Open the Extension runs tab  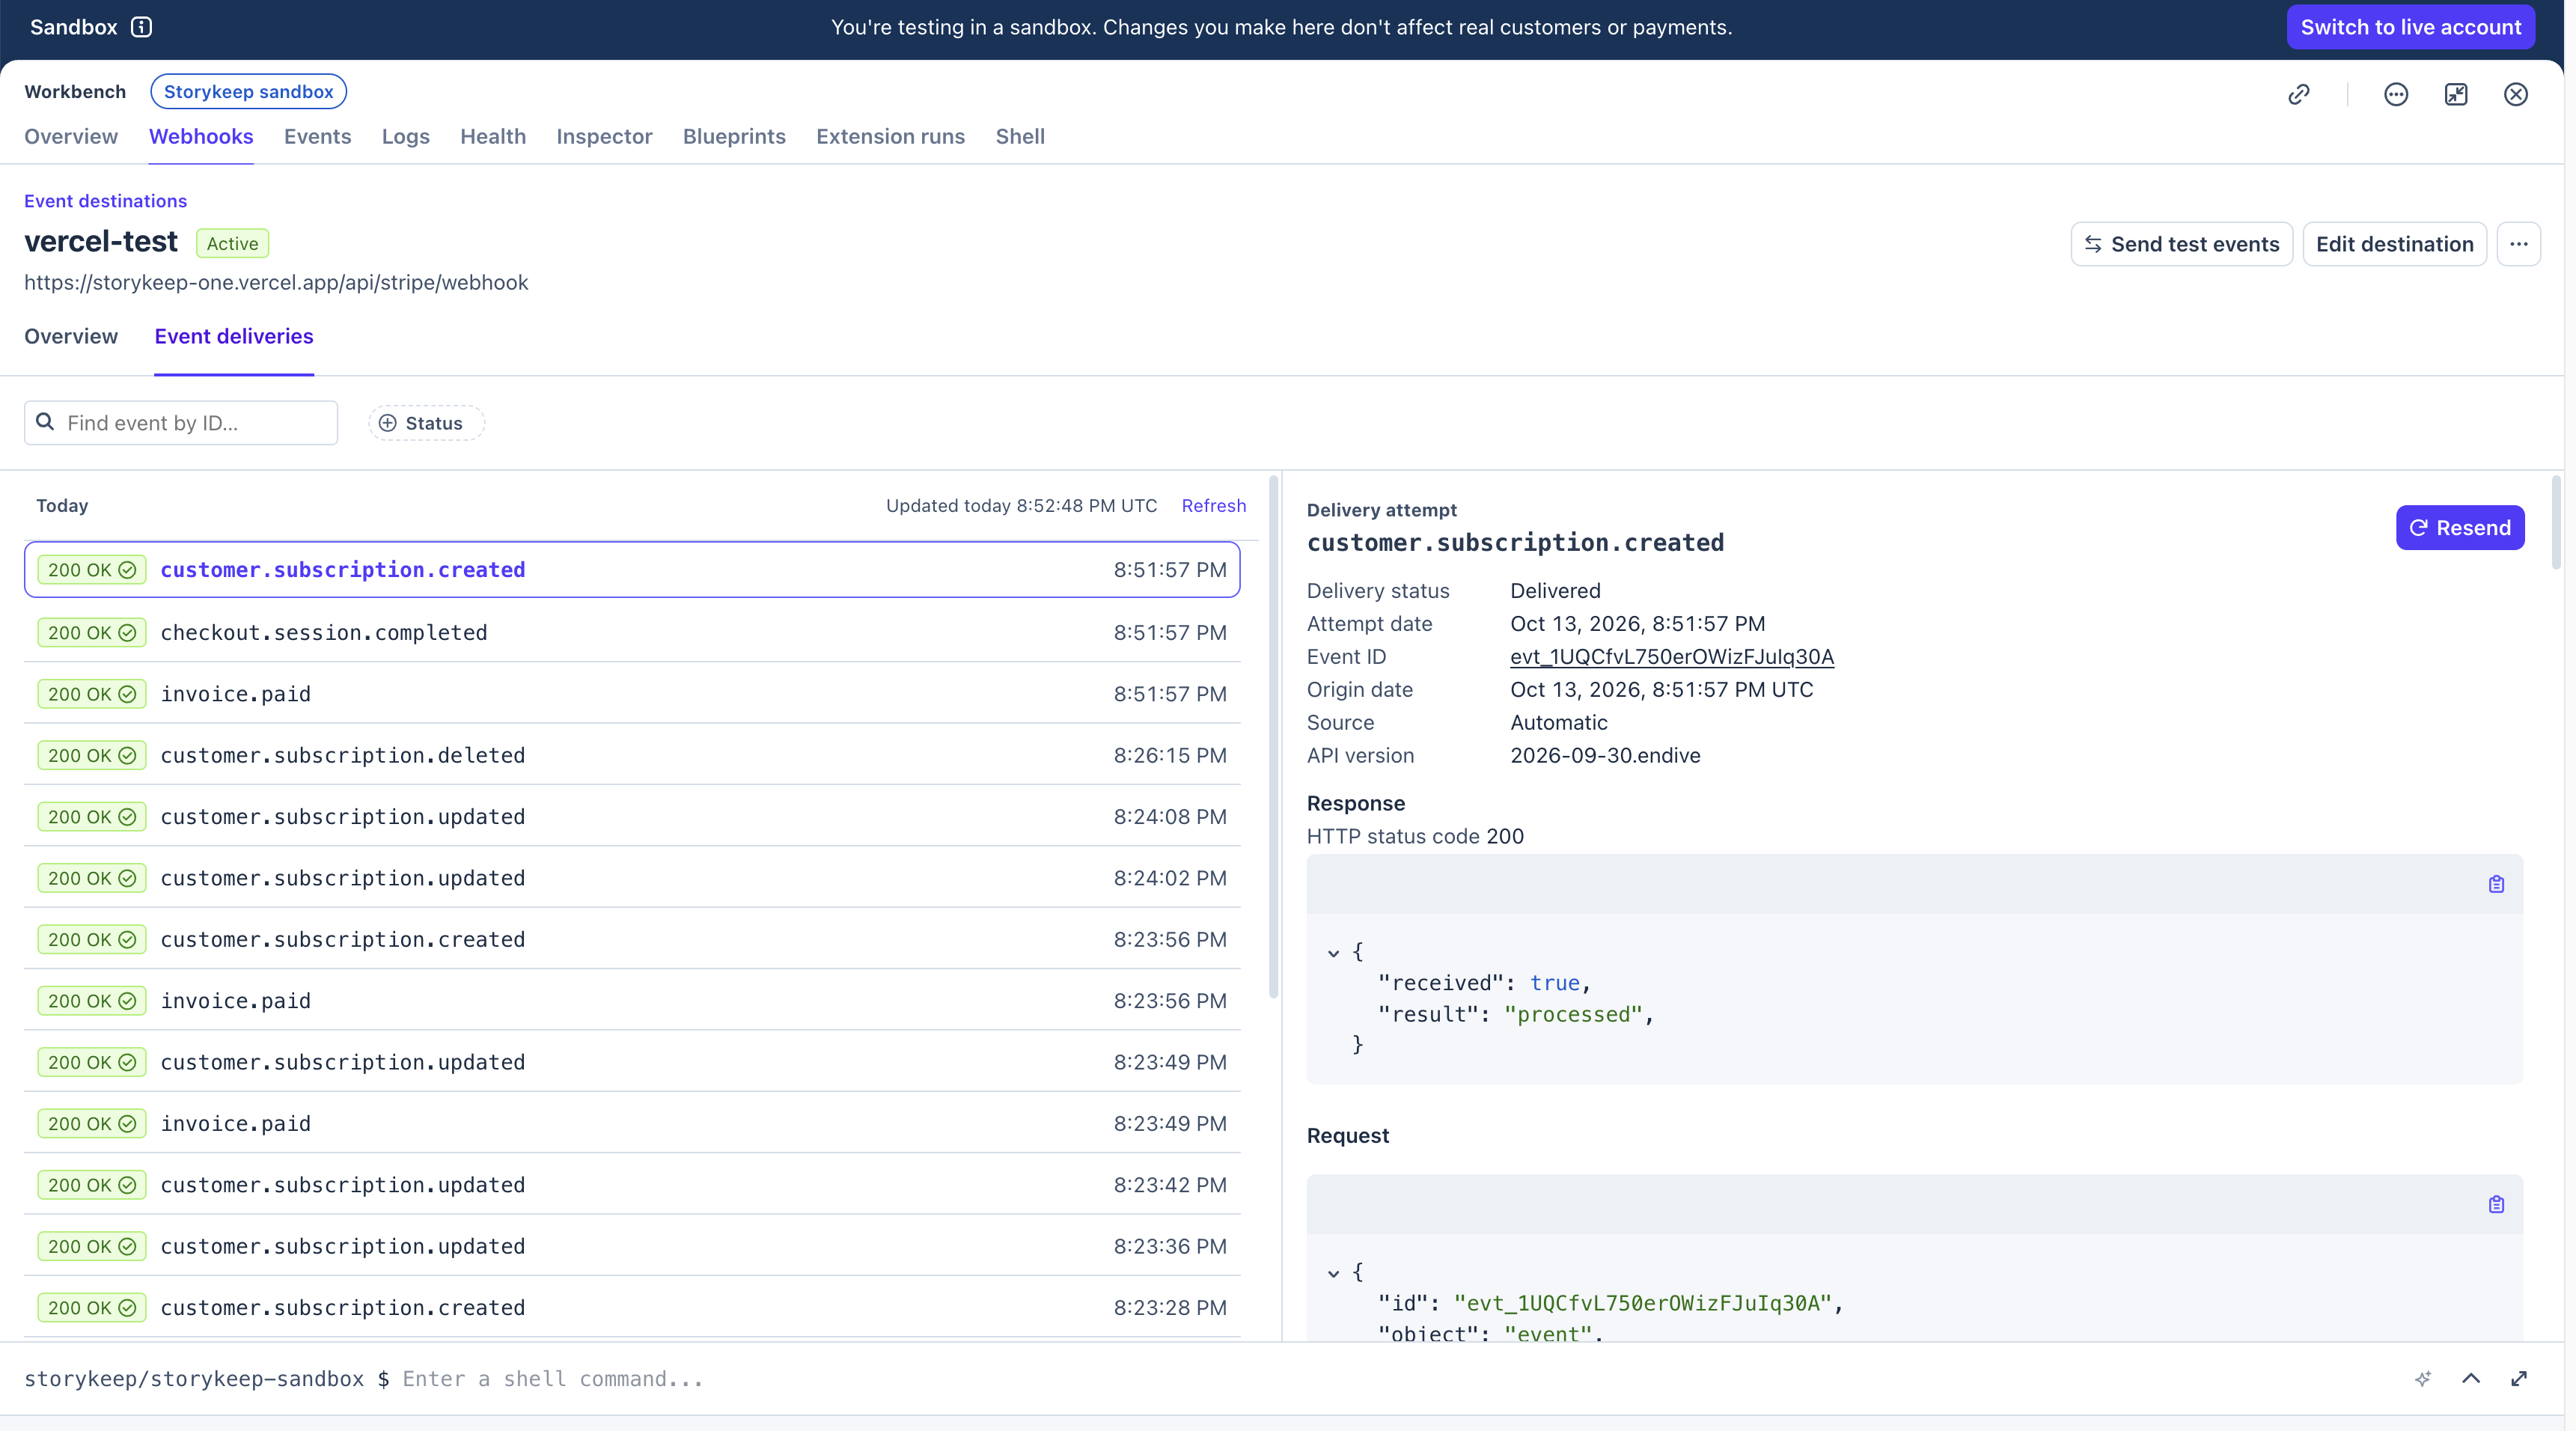pyautogui.click(x=890, y=136)
